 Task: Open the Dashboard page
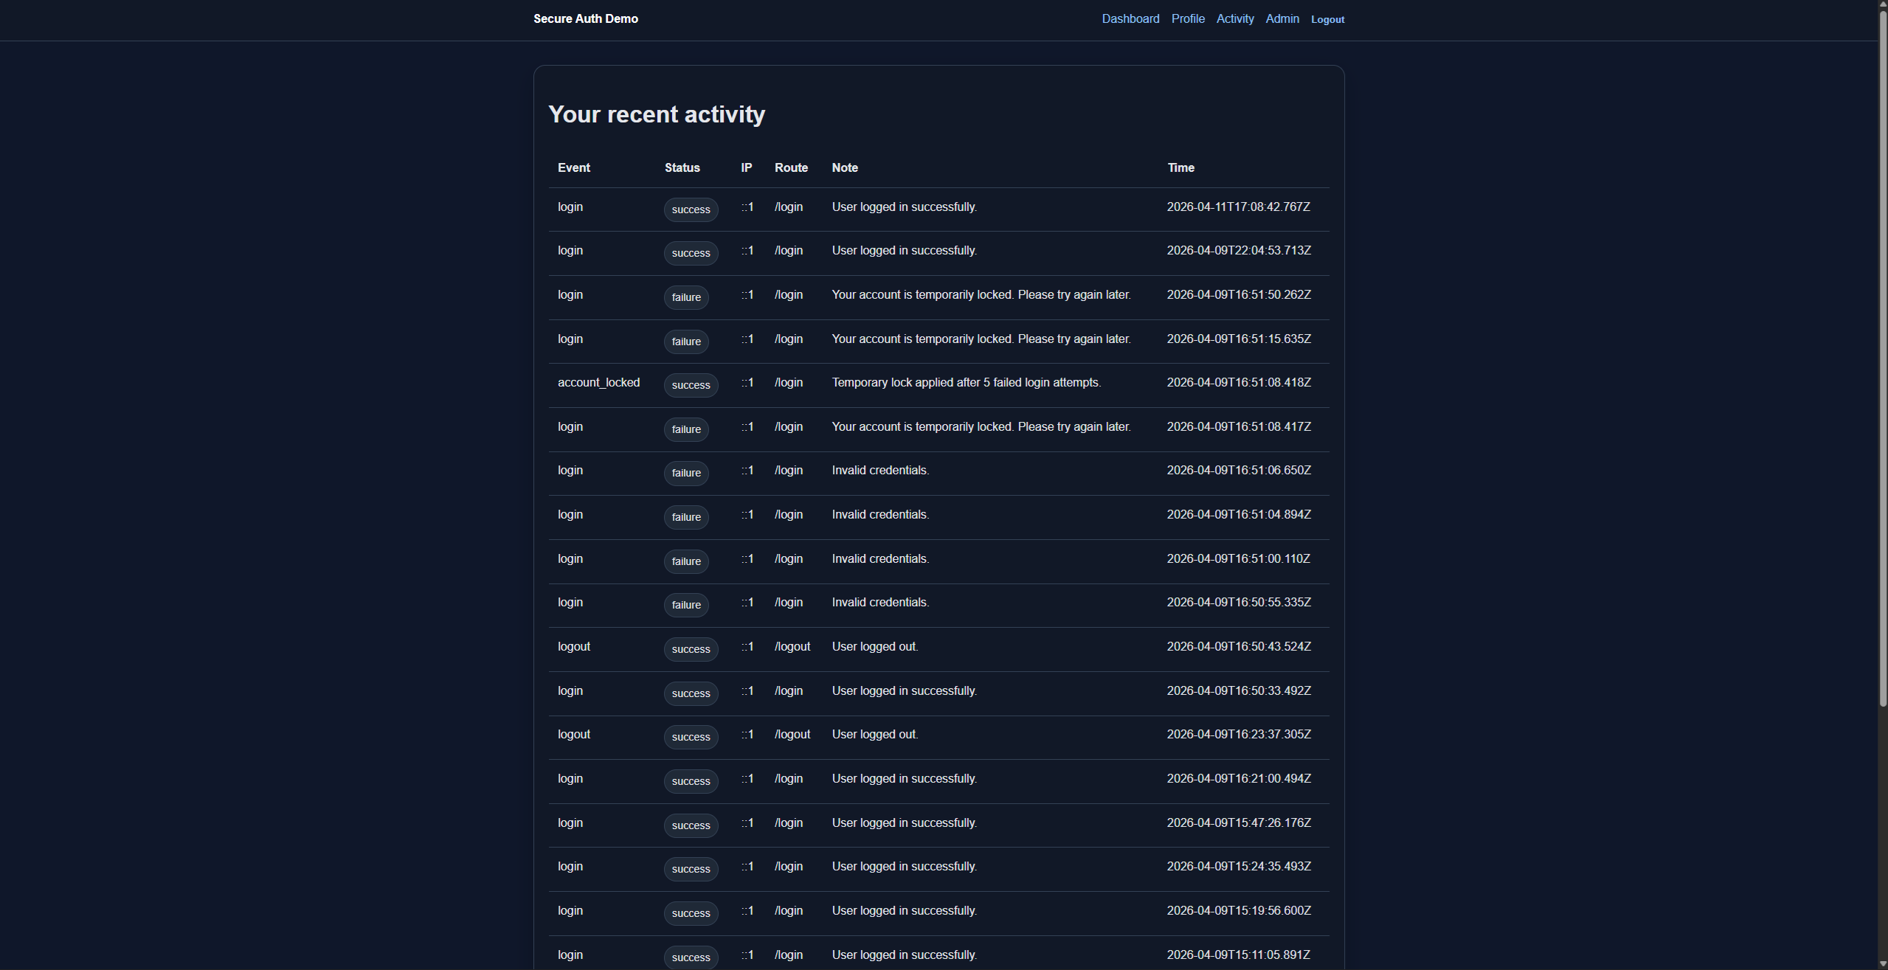(1130, 18)
